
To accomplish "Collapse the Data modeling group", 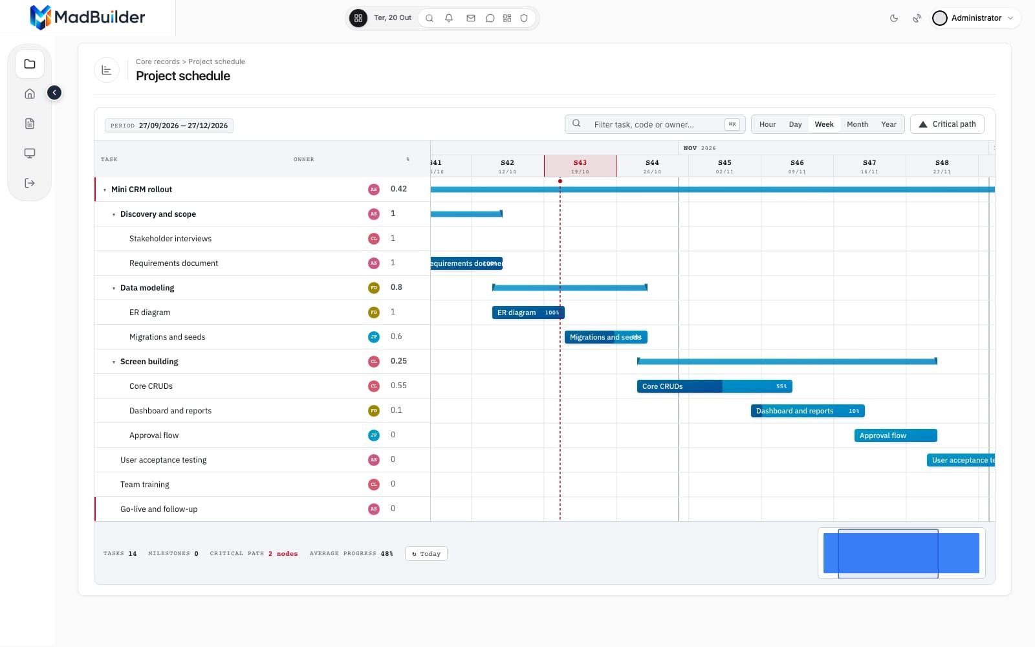I will 114,289.
